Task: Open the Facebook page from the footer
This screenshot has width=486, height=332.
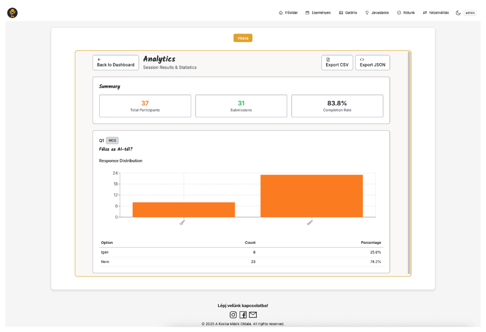Action: [243, 315]
